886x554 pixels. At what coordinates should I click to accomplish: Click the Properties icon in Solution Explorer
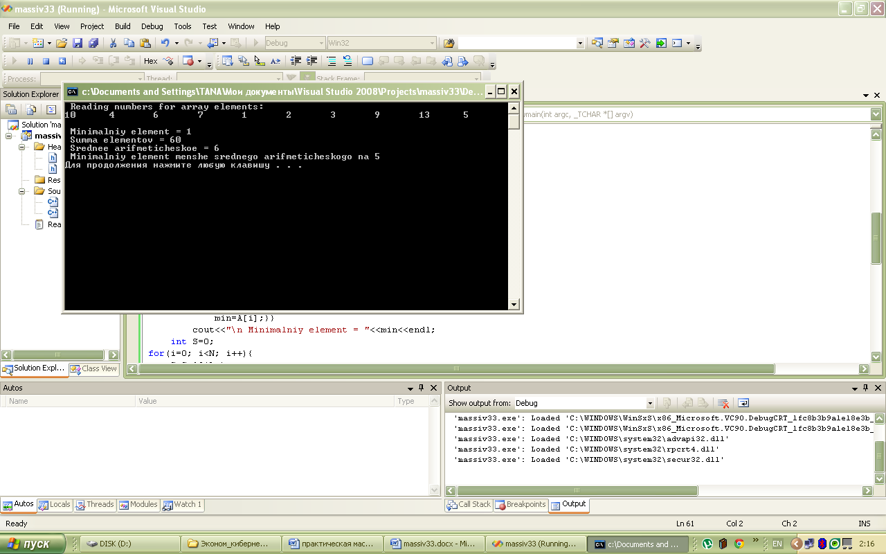click(11, 109)
